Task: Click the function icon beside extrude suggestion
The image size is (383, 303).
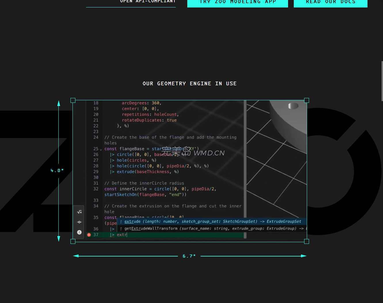Action: click(121, 222)
